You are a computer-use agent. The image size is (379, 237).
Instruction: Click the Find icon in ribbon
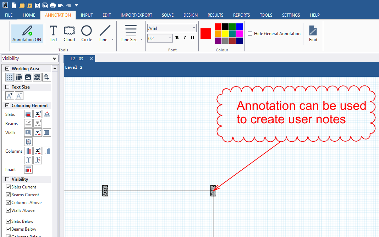click(x=313, y=34)
